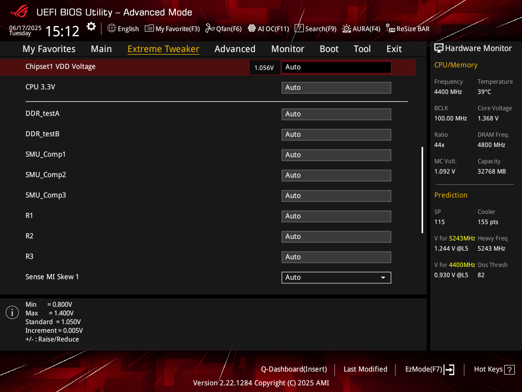Switch to EzMode(F7)

(x=429, y=370)
